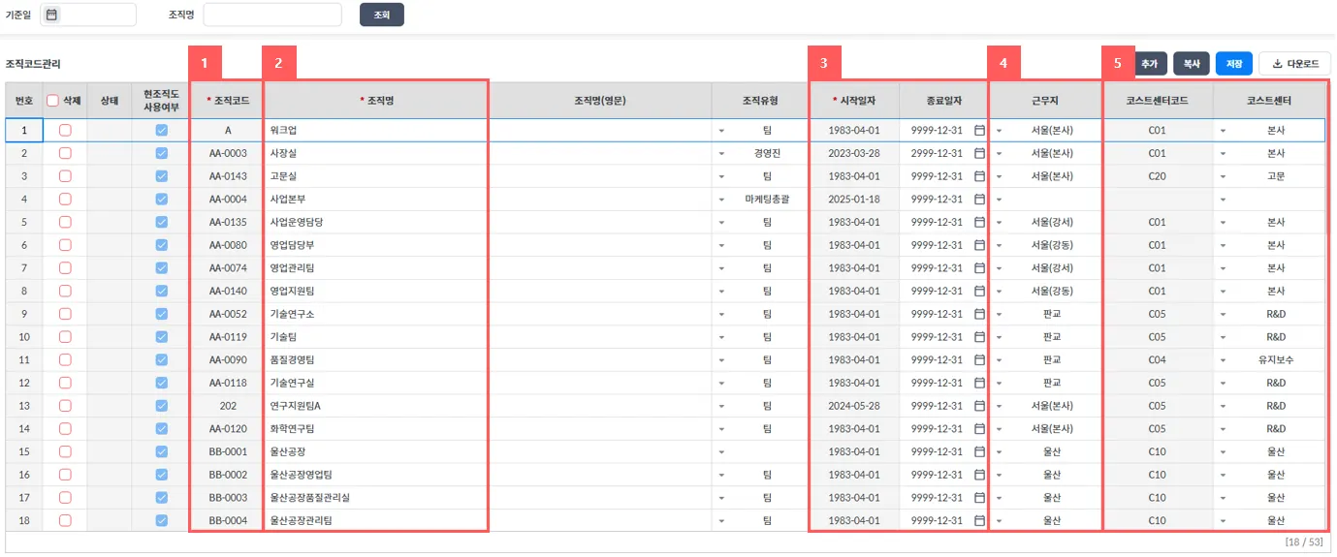Open end-date calendar icon for 사장실 row
The height and width of the screenshot is (557, 1337).
tap(979, 153)
